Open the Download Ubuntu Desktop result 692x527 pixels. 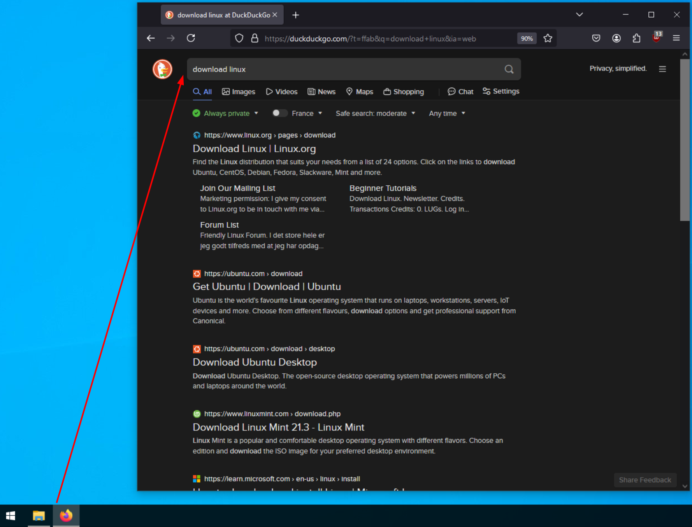pyautogui.click(x=255, y=362)
